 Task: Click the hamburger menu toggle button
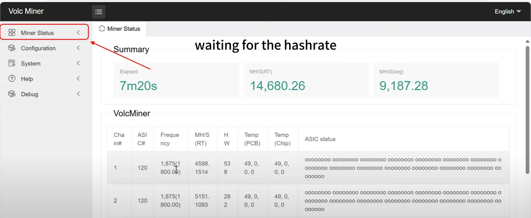pyautogui.click(x=99, y=12)
